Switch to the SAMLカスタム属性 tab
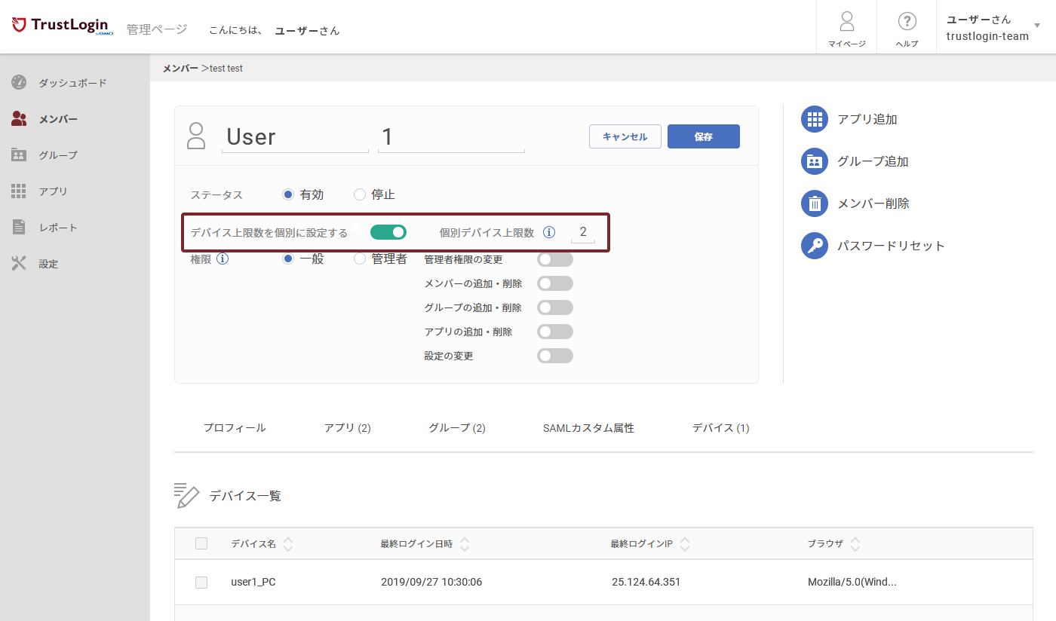1056x621 pixels. (x=588, y=427)
